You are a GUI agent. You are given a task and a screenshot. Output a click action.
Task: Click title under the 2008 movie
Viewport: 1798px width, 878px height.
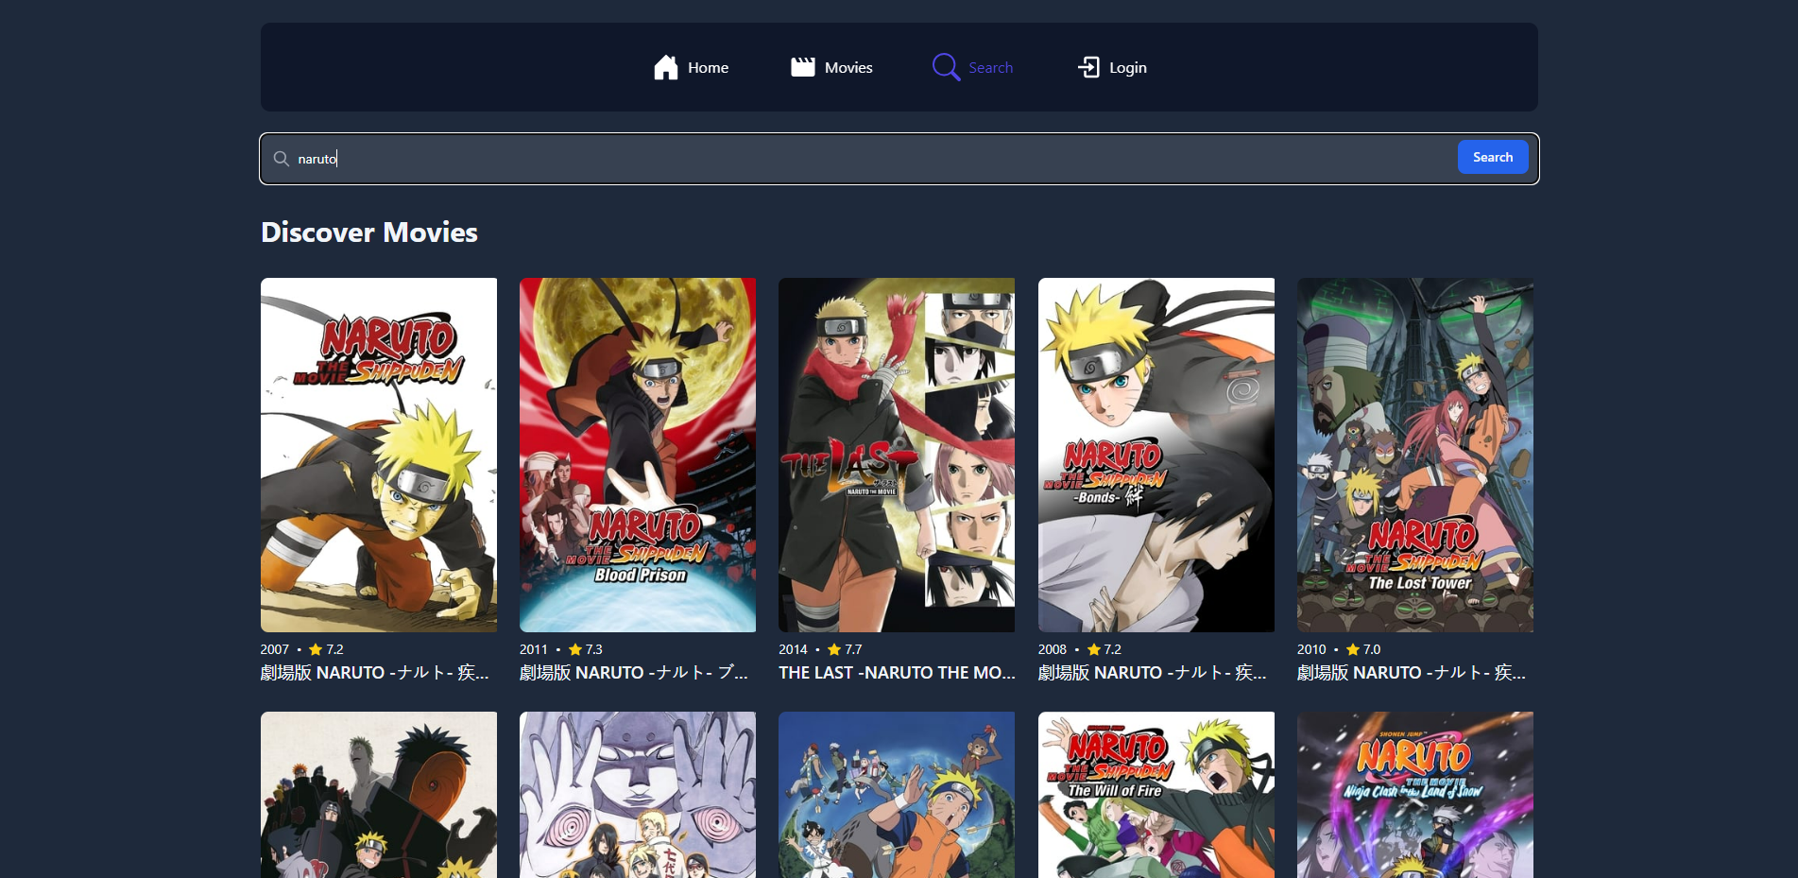(1153, 673)
